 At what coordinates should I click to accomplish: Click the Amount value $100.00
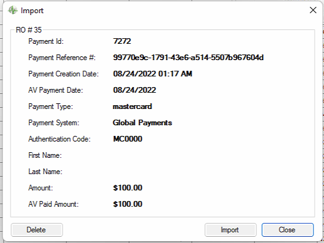[x=128, y=188]
